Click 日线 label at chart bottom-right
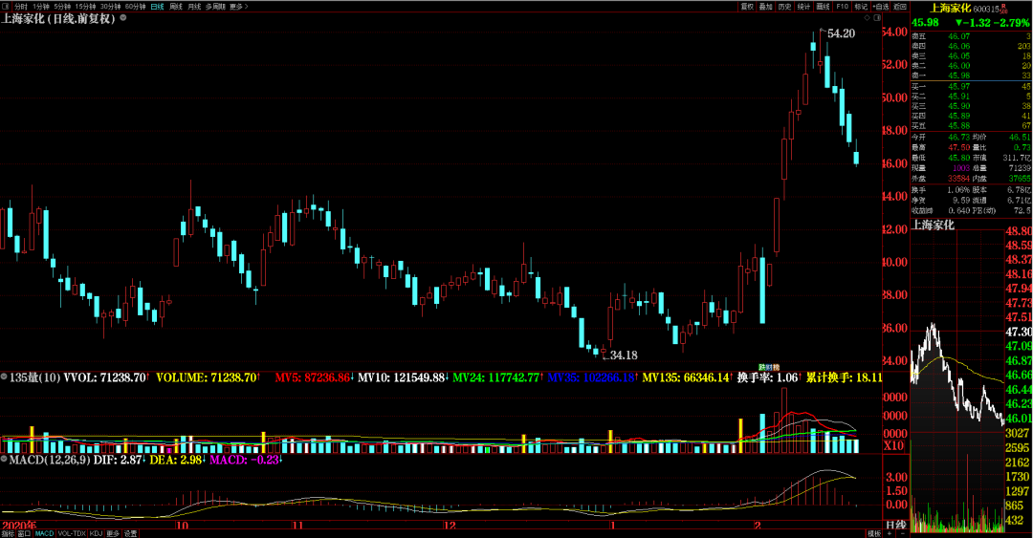 pos(895,525)
